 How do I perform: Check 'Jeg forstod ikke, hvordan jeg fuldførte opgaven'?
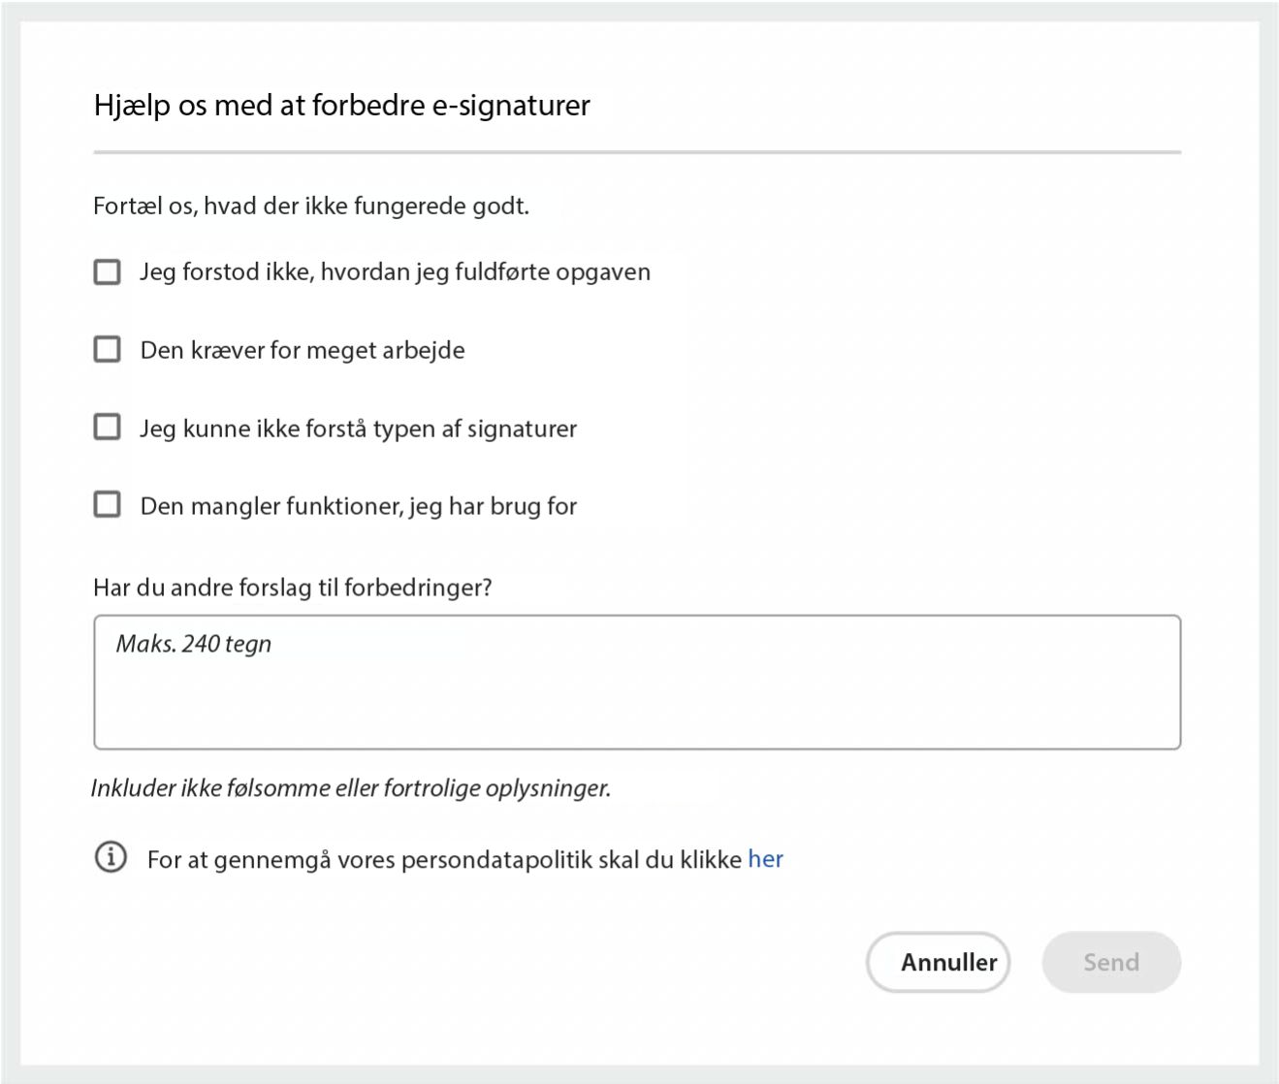106,271
